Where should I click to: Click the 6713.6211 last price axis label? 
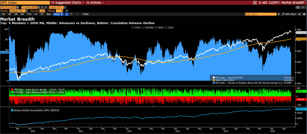click(301, 33)
